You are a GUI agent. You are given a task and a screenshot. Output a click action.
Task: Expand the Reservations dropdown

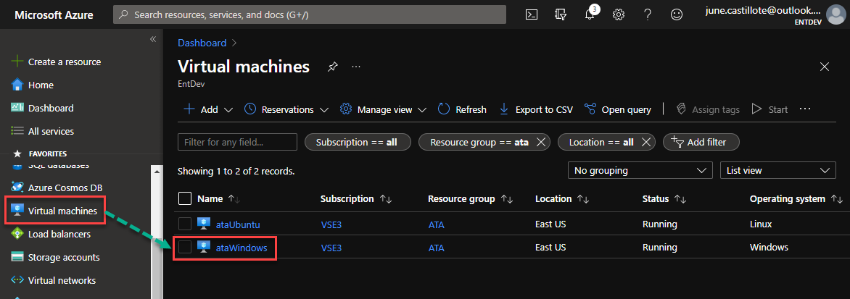[x=286, y=109]
